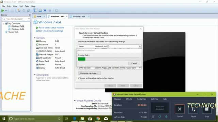The height and width of the screenshot is (122, 218).
Task: Click the Hard Disk (SCSI) device row
Action: 51,48
